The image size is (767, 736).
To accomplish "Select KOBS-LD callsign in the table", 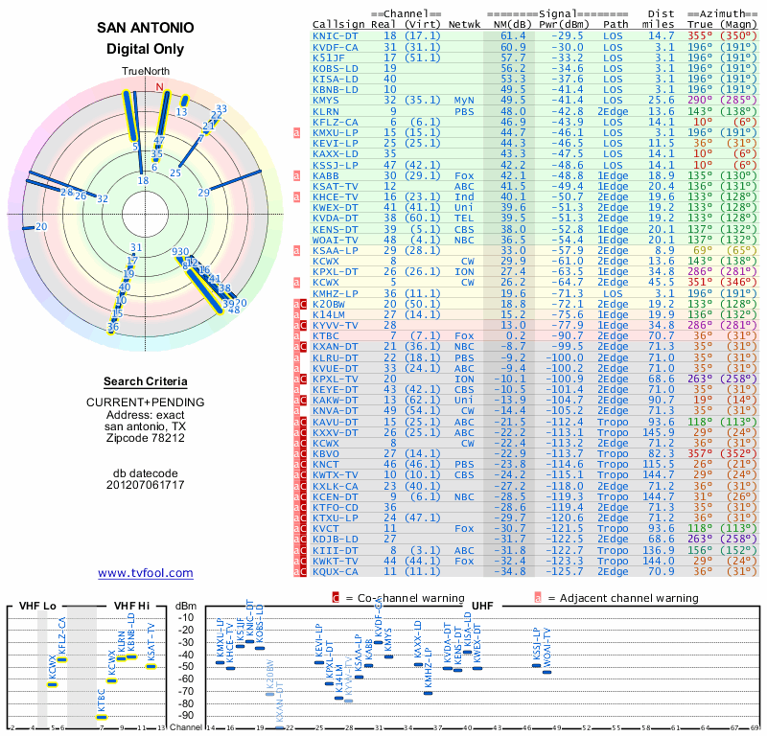I will [x=335, y=68].
